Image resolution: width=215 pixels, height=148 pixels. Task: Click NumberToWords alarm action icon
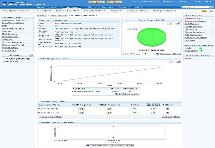167,109
